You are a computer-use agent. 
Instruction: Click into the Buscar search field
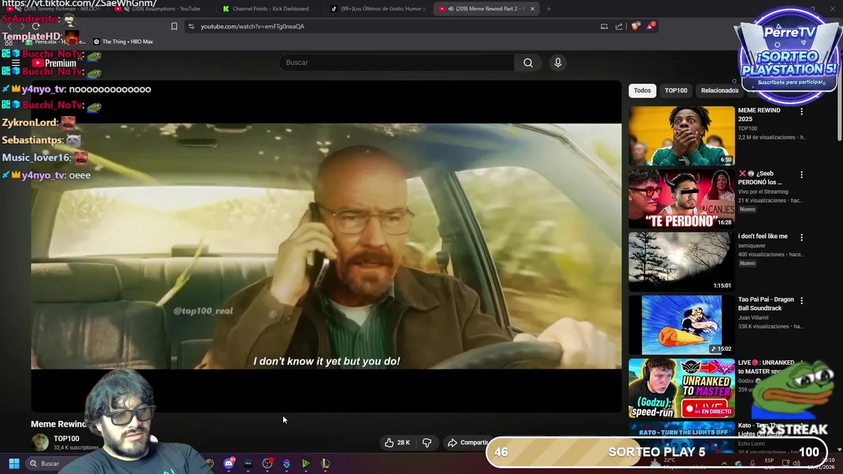coord(397,63)
